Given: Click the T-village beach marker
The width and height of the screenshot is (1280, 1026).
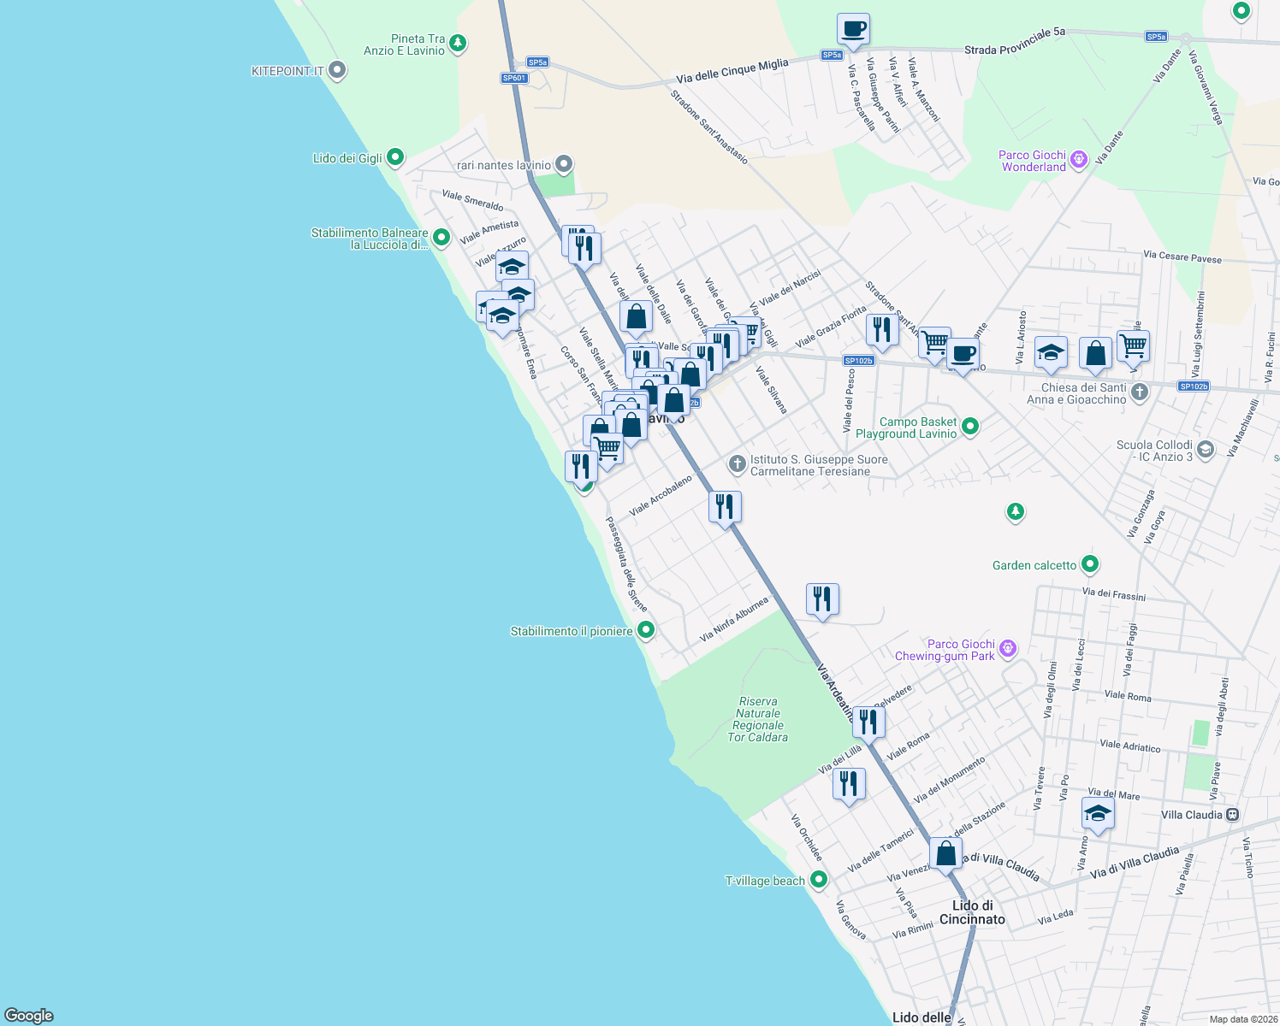Looking at the screenshot, I should click(x=818, y=881).
